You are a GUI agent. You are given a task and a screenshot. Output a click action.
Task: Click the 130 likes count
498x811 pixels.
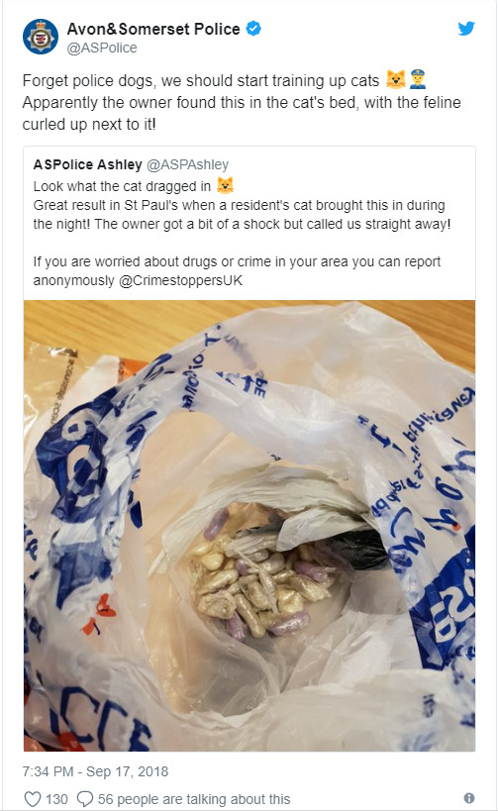56,799
